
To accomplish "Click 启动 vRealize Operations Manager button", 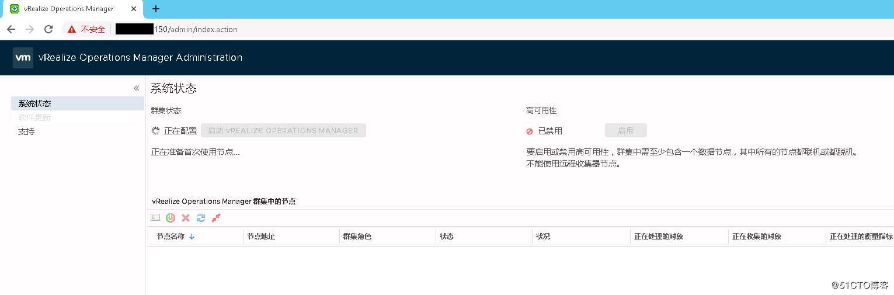I will point(283,130).
